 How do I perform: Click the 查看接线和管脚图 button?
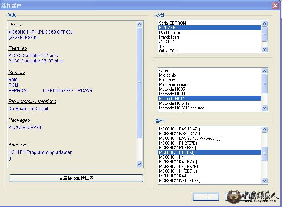76,178
